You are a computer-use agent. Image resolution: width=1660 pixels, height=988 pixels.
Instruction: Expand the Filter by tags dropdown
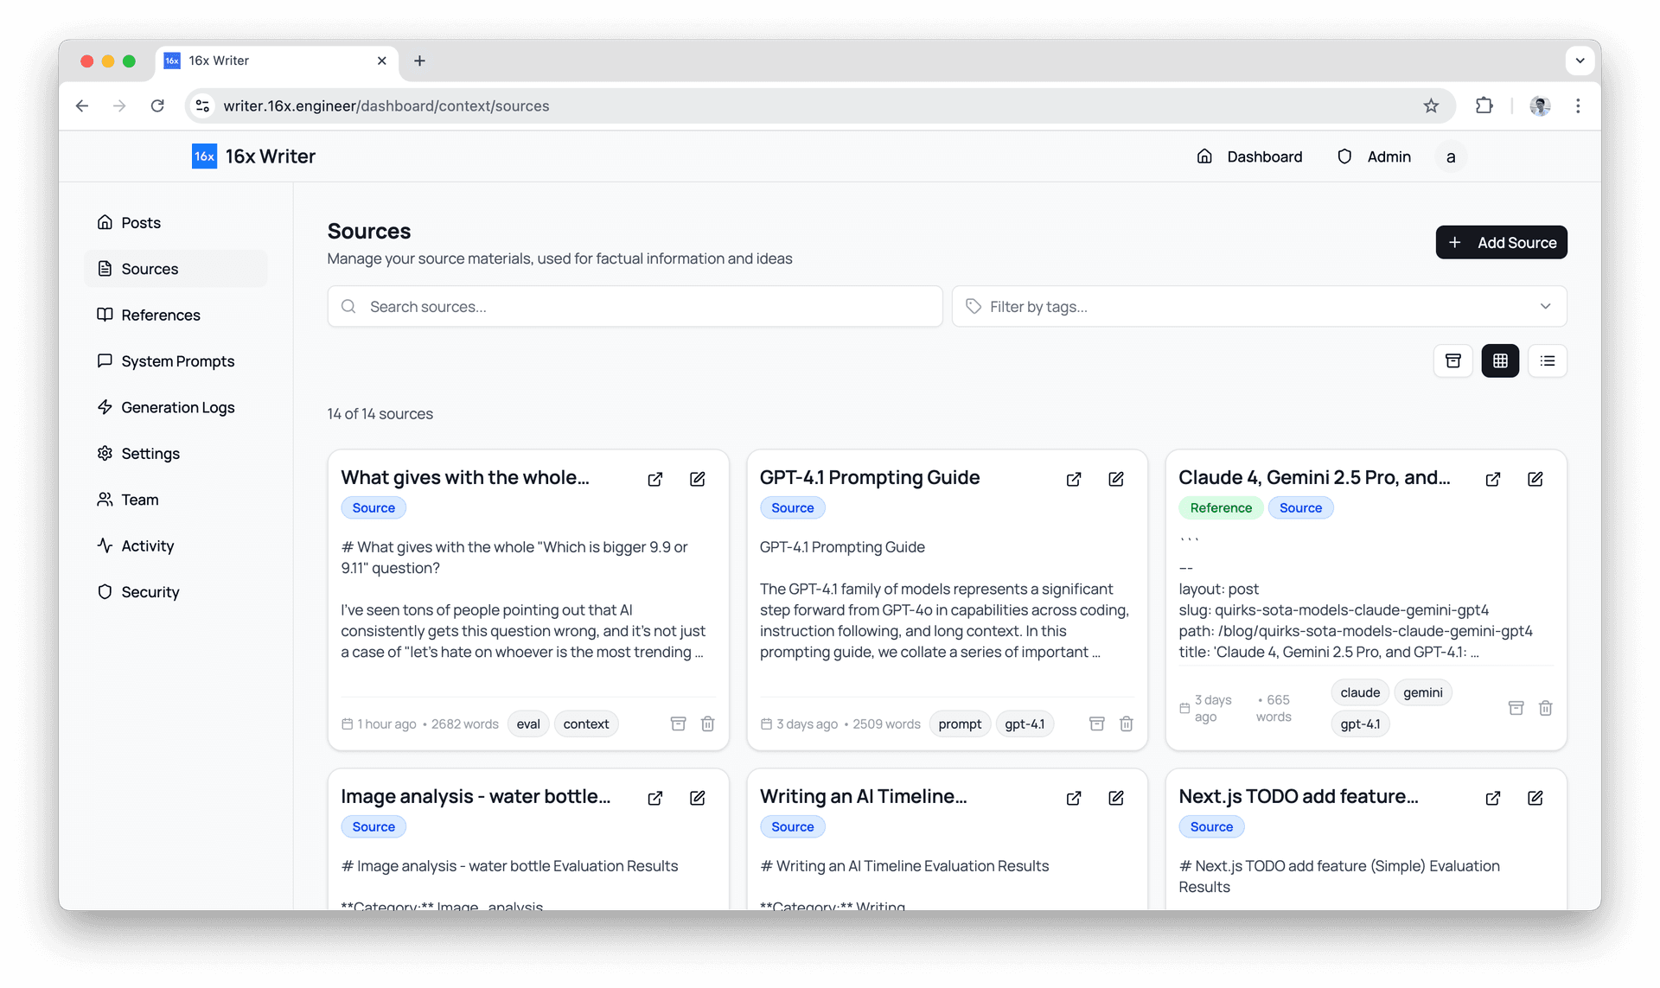point(1260,307)
